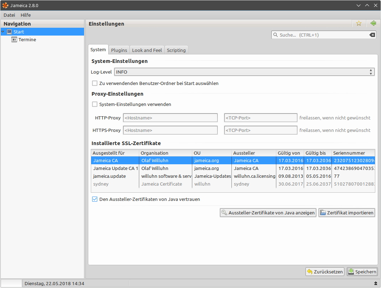Click the bookmark star icon
381x288 pixels.
point(359,23)
